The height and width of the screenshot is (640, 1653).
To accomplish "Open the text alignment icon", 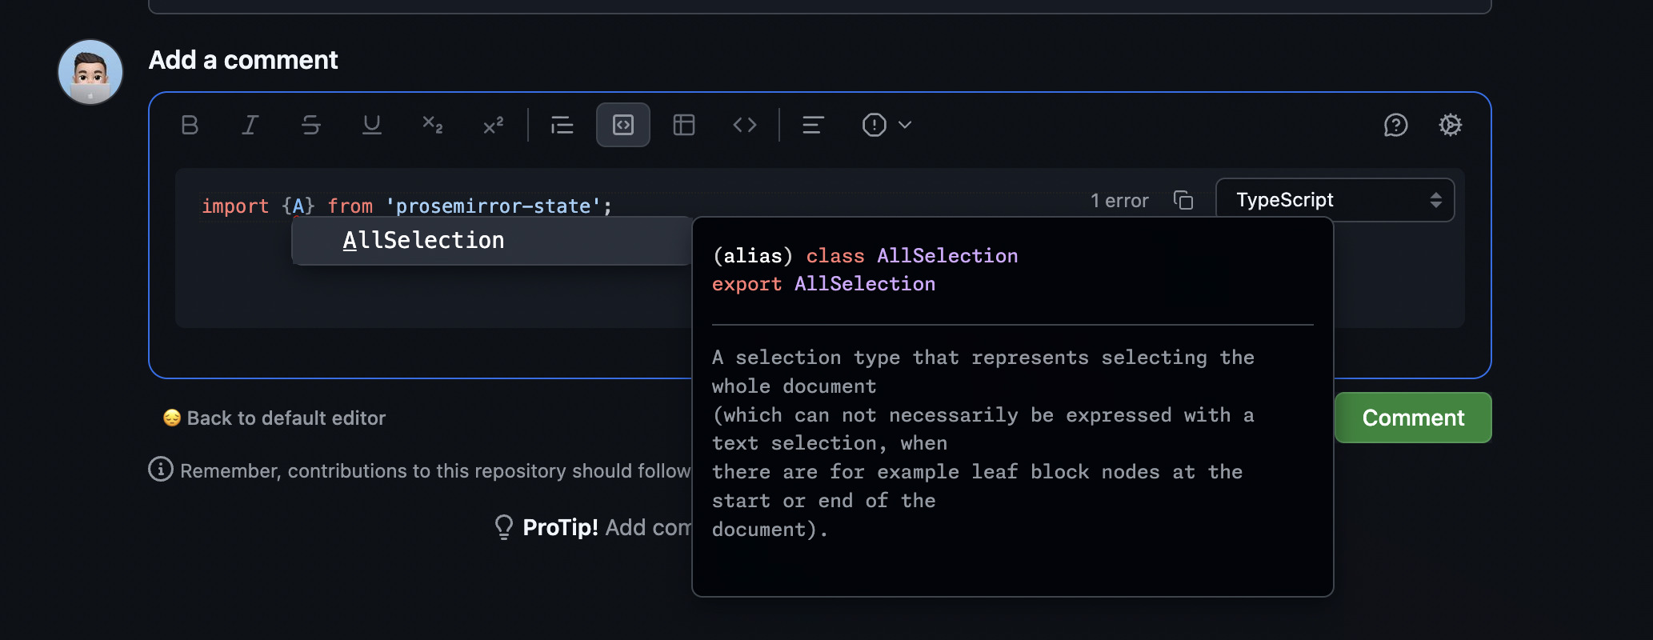I will coord(813,125).
